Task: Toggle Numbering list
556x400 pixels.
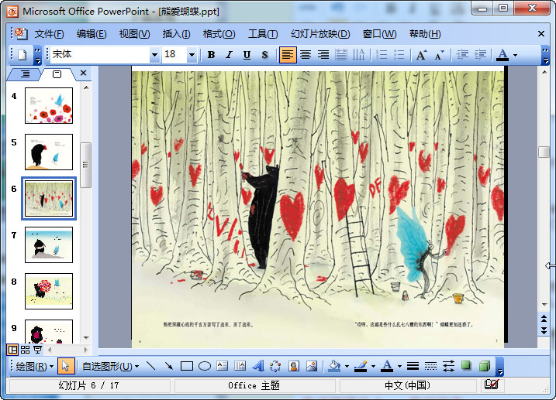Action: [x=382, y=55]
